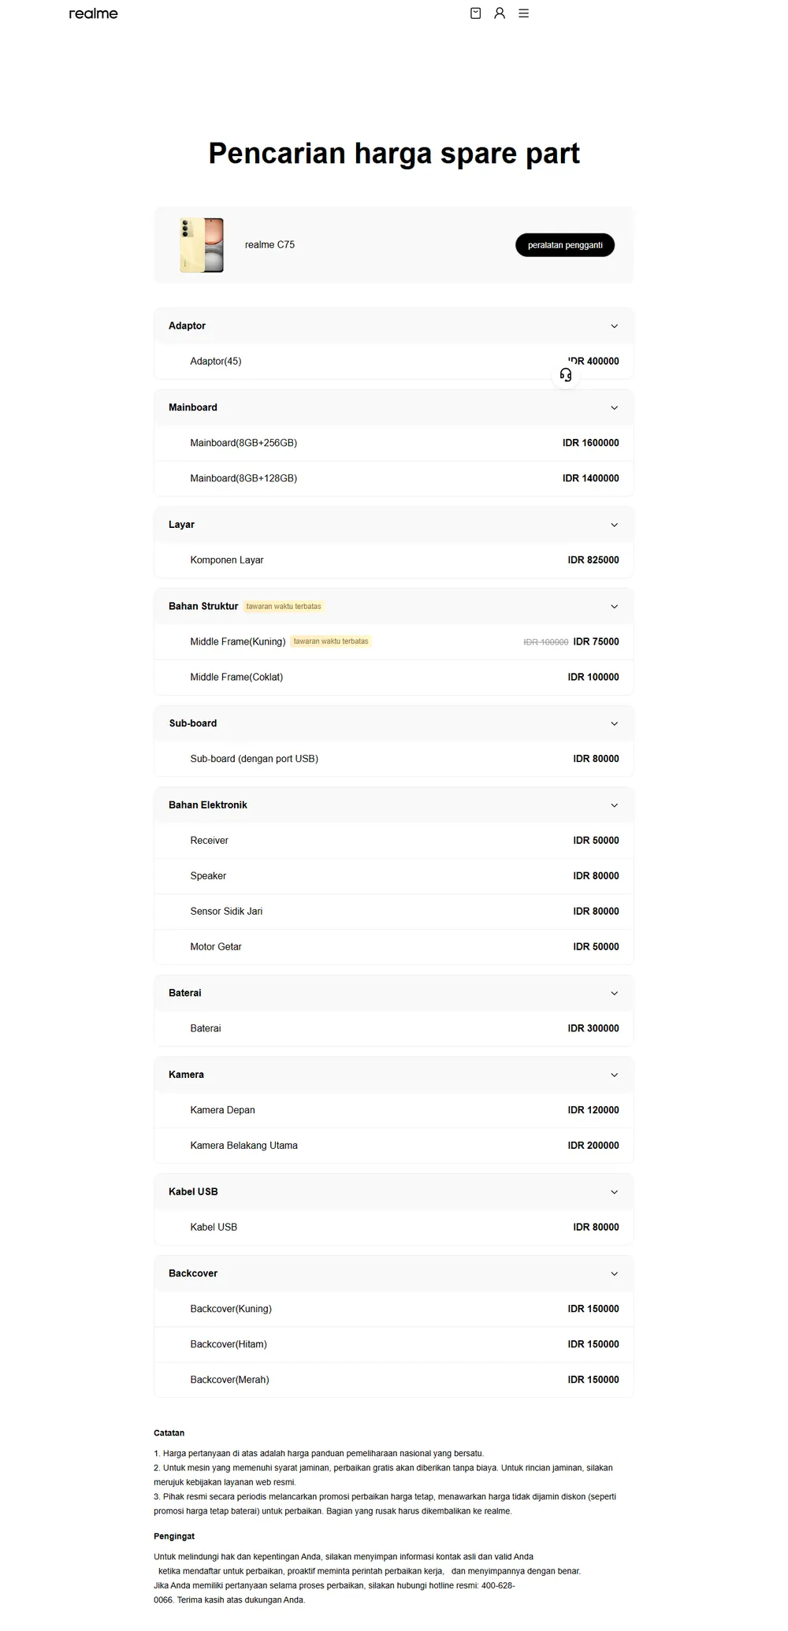
Task: Collapse the Layar section chevron
Action: point(615,525)
